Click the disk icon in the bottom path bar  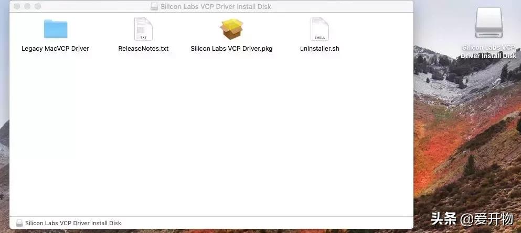click(19, 223)
